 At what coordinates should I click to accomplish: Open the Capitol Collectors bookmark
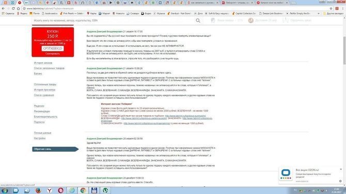244,13
